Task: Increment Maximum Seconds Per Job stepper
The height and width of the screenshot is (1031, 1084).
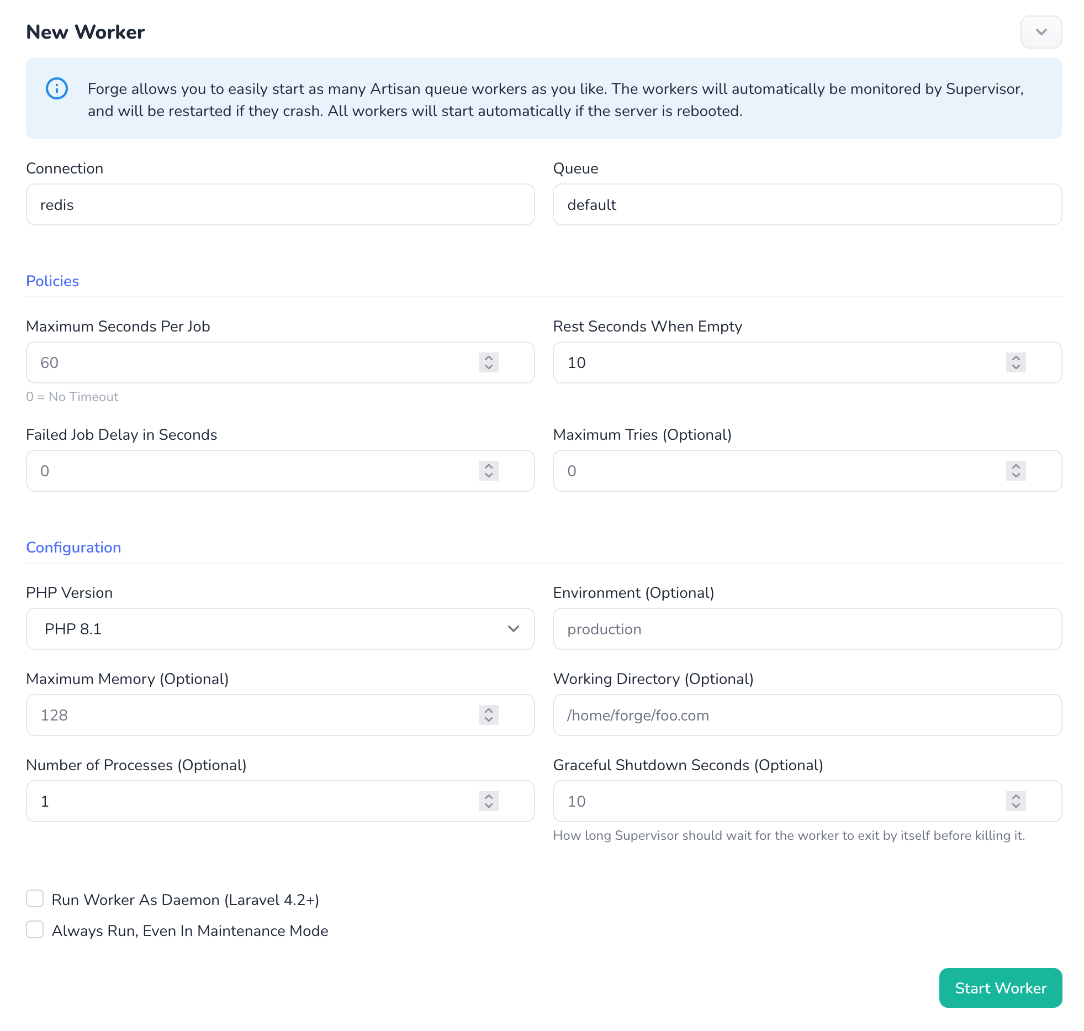Action: click(490, 357)
